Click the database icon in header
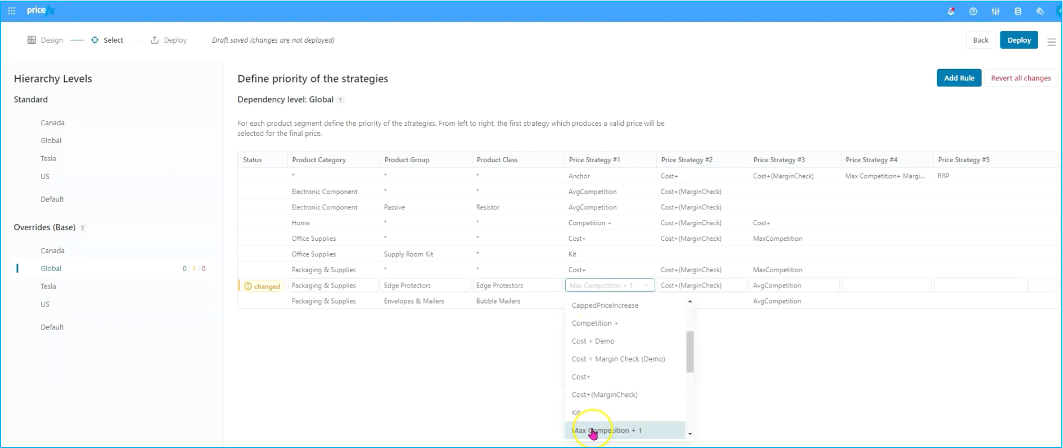1063x448 pixels. 1017,11
